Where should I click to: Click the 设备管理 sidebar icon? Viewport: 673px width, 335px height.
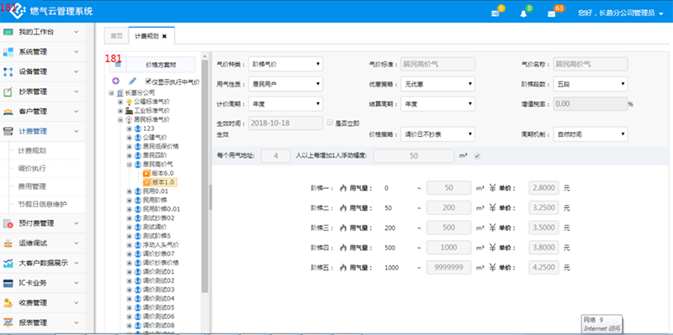[8, 71]
